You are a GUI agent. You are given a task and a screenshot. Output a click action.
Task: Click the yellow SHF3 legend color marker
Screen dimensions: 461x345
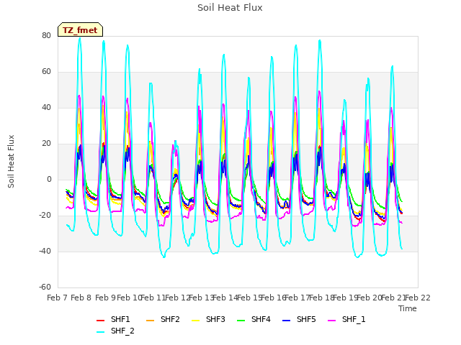[x=195, y=321]
